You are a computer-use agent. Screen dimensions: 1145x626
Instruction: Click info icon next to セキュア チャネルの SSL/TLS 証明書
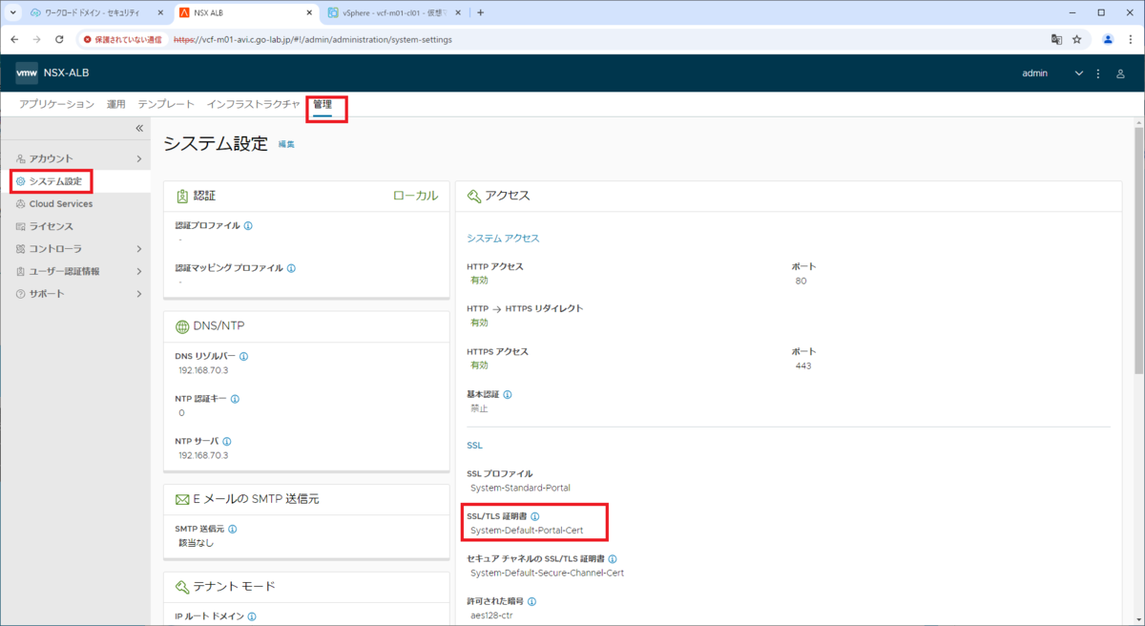click(x=613, y=559)
